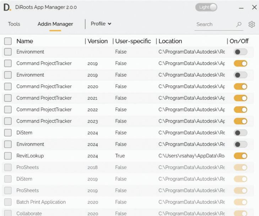The width and height of the screenshot is (259, 216).
Task: Check the Command ProjectTracker 2021 checkbox
Action: click(x=8, y=98)
